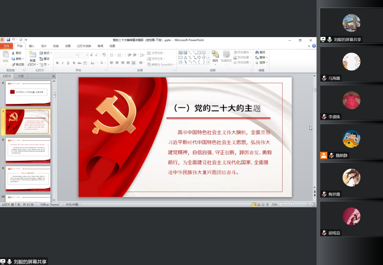
Task: Switch to the View (视图) tab
Action: (112, 46)
